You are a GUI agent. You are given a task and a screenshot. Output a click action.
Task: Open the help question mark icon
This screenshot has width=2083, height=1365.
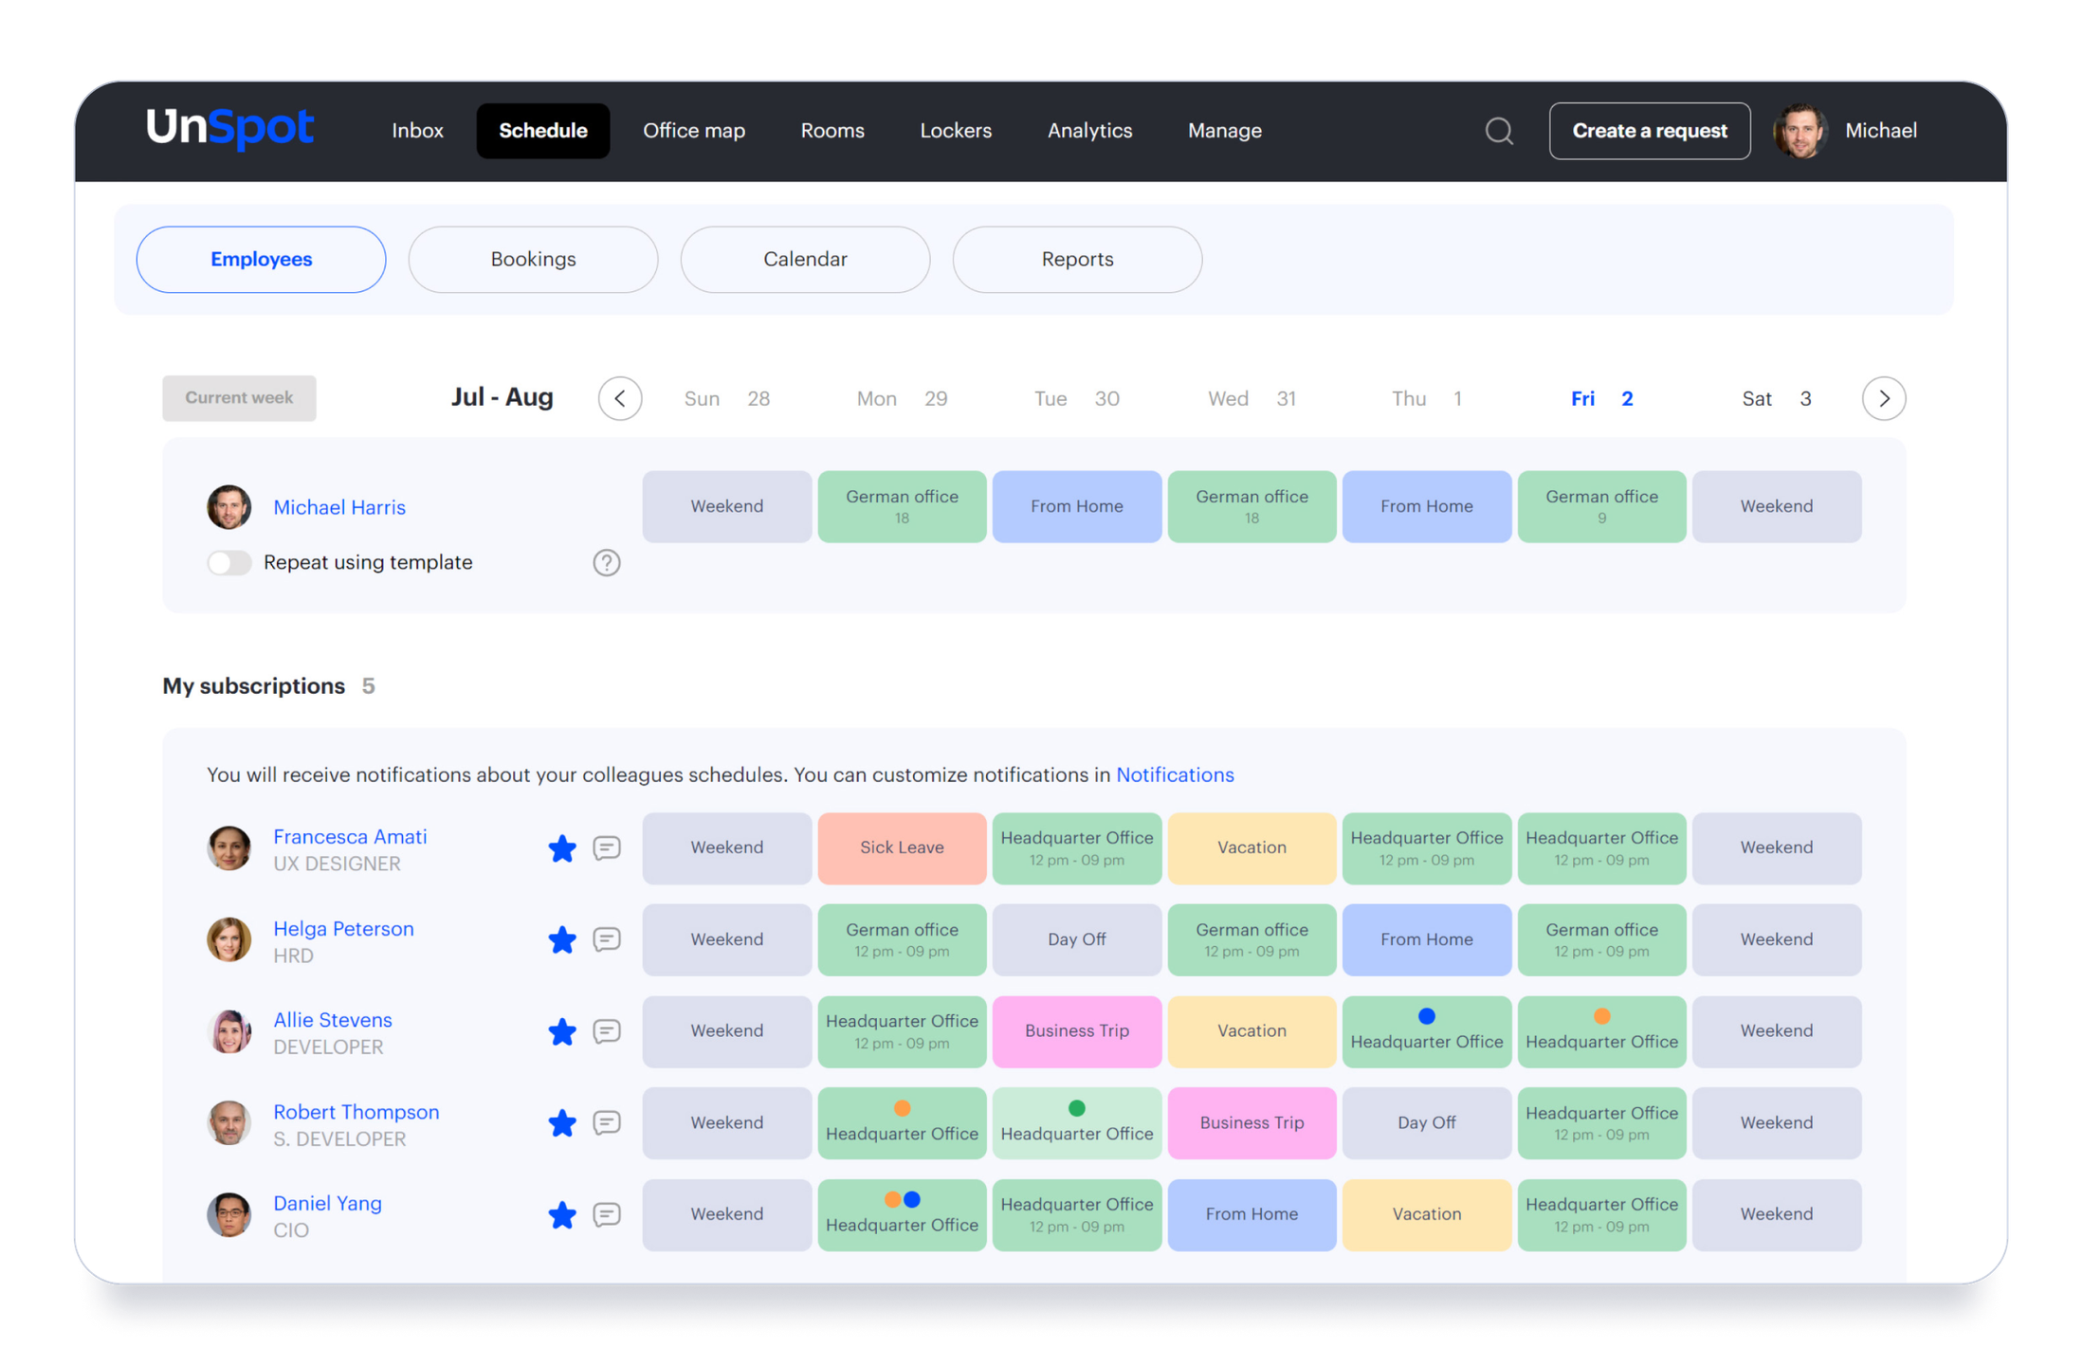[x=606, y=563]
